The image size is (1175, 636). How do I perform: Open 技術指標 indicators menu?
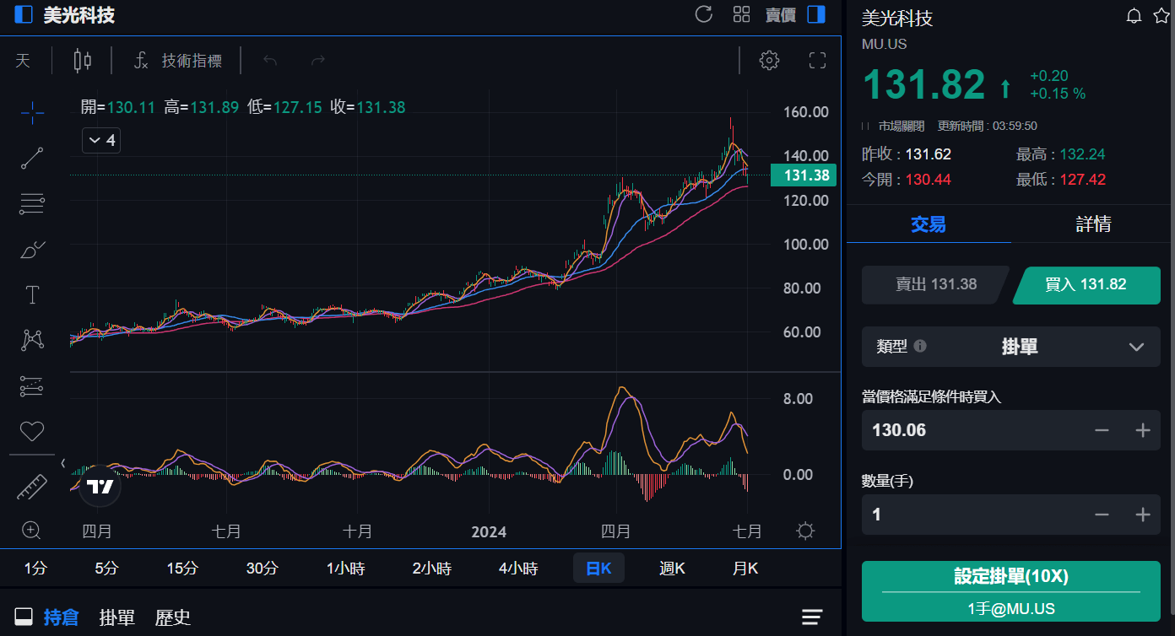178,60
